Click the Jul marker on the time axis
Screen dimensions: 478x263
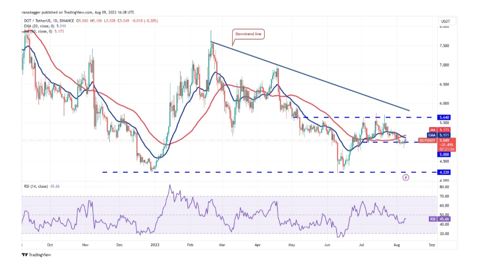point(361,244)
